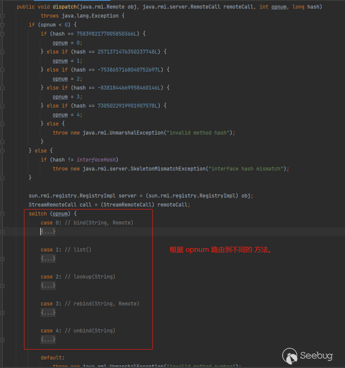
Task: Click 'RegistryImpl server' variable declaration
Action: [x=108, y=196]
